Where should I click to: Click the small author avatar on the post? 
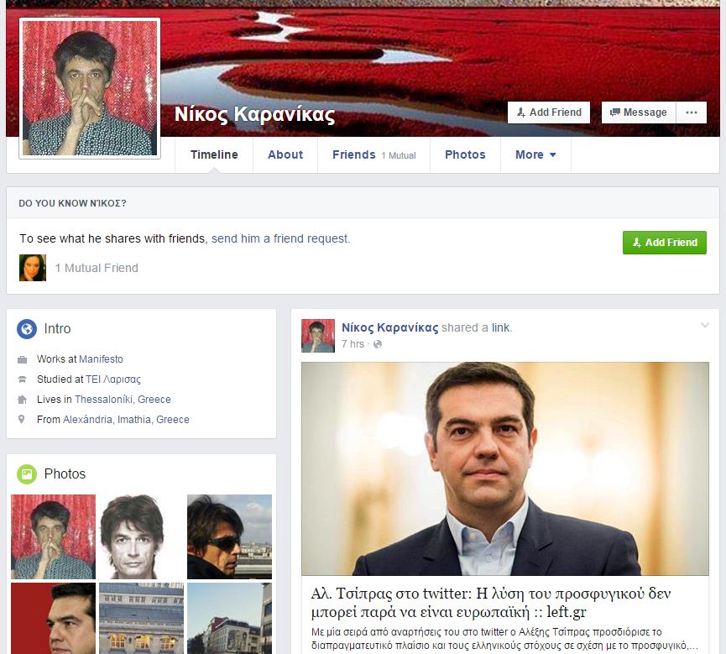click(317, 336)
